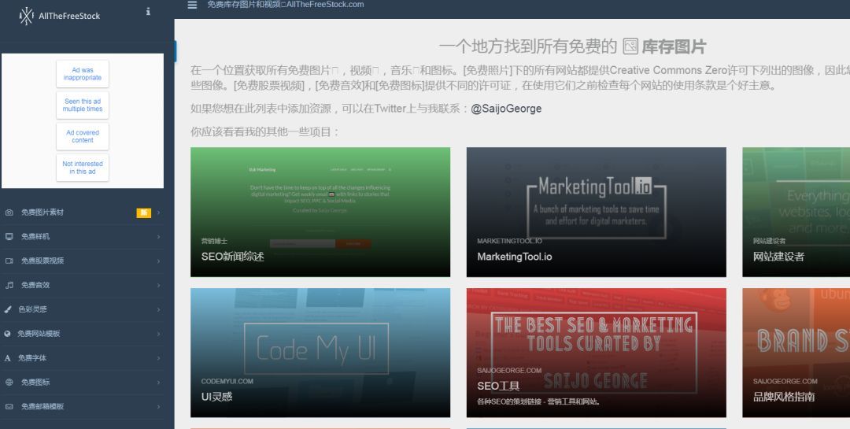Click the globe icon beside 免费网站模板
Screen dimensions: 850x429
(x=8, y=334)
